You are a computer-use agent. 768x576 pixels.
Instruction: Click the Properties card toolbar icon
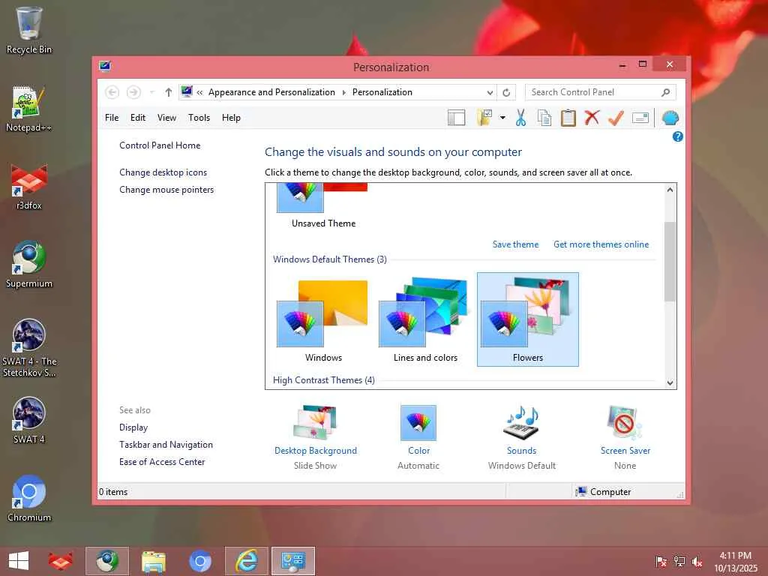point(640,118)
